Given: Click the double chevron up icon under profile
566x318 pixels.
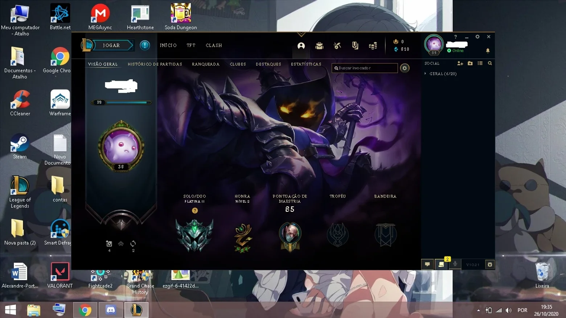Looking at the screenshot, I should click(x=121, y=244).
